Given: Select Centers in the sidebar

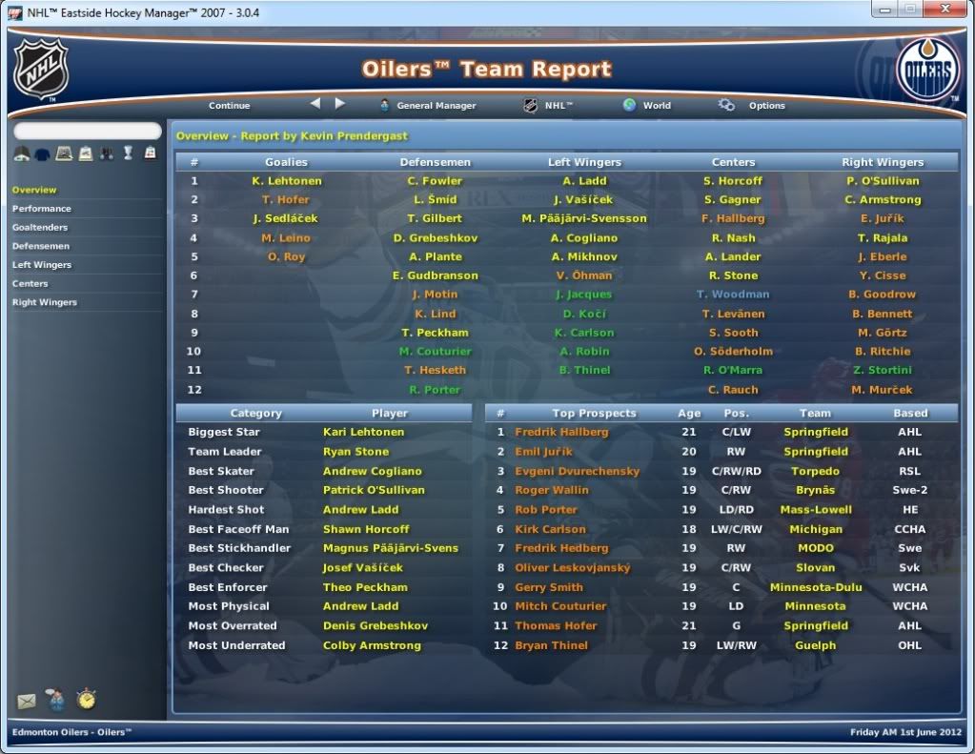Looking at the screenshot, I should pos(30,283).
